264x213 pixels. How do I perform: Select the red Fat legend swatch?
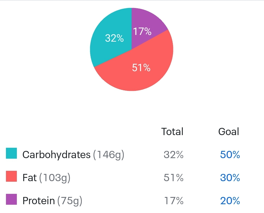pyautogui.click(x=11, y=176)
